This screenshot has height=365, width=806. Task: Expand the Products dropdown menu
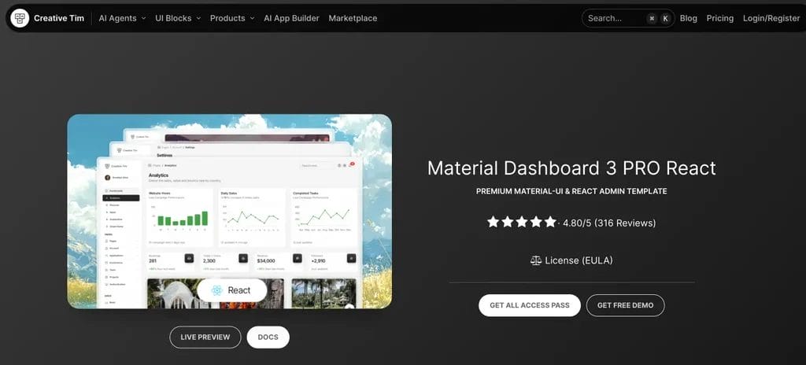(232, 18)
